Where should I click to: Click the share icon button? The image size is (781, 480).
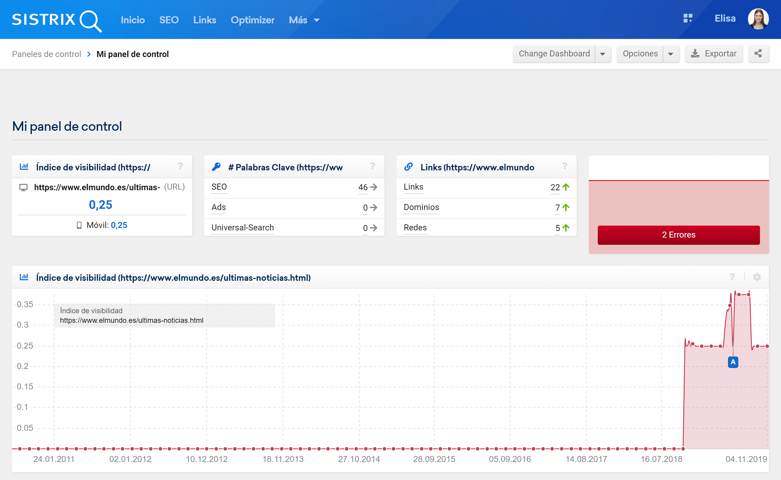[758, 54]
